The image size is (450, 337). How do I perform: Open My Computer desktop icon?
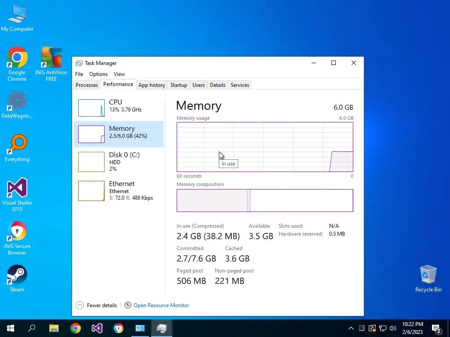17,18
